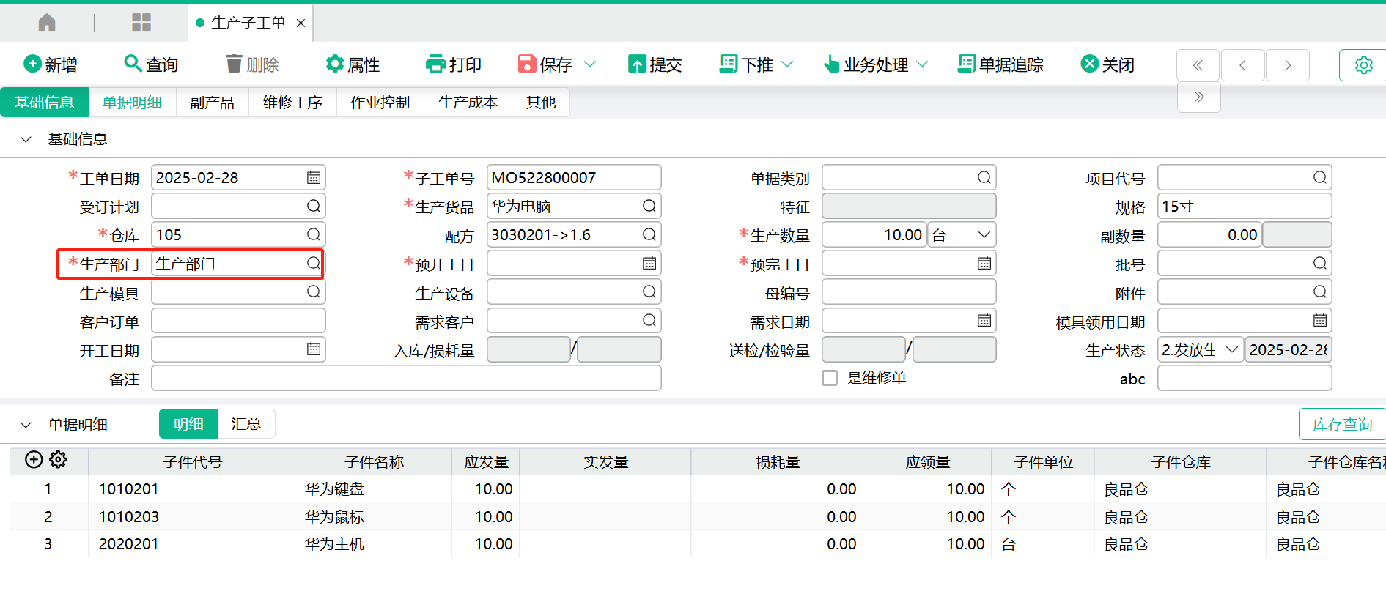Save the document with 保存
The width and height of the screenshot is (1386, 602).
545,64
